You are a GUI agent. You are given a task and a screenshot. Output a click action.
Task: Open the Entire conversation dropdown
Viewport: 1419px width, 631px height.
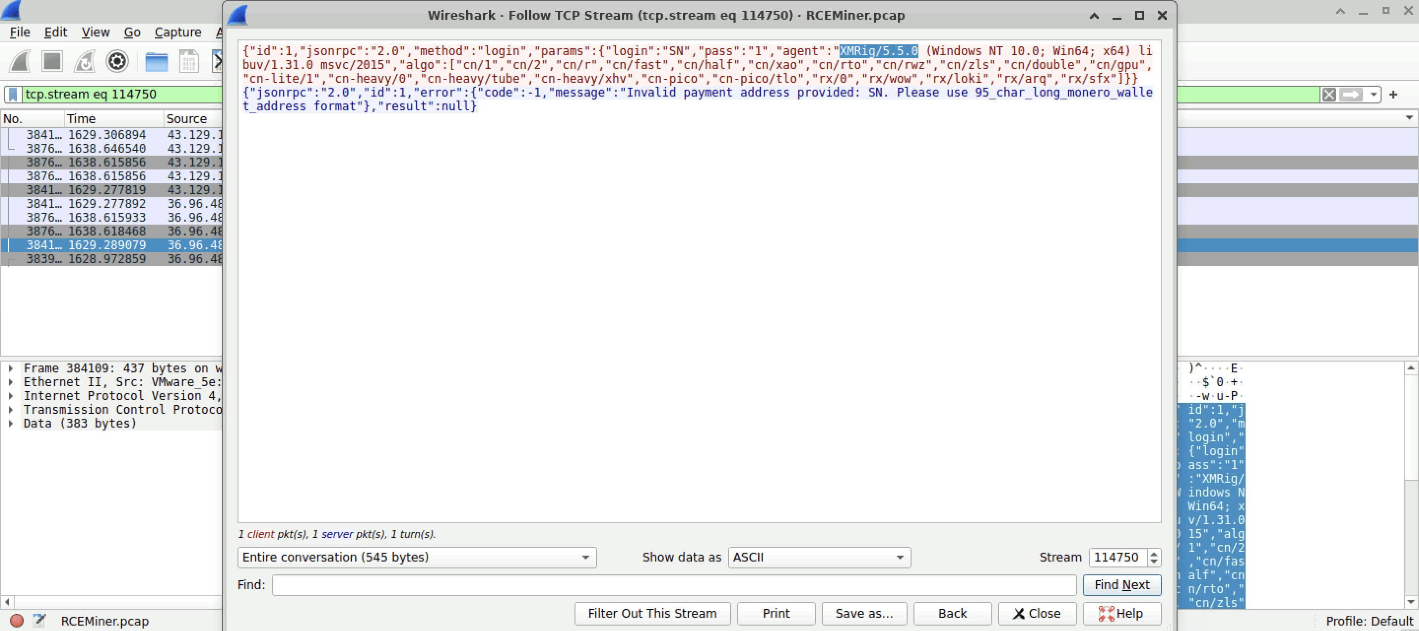(417, 557)
